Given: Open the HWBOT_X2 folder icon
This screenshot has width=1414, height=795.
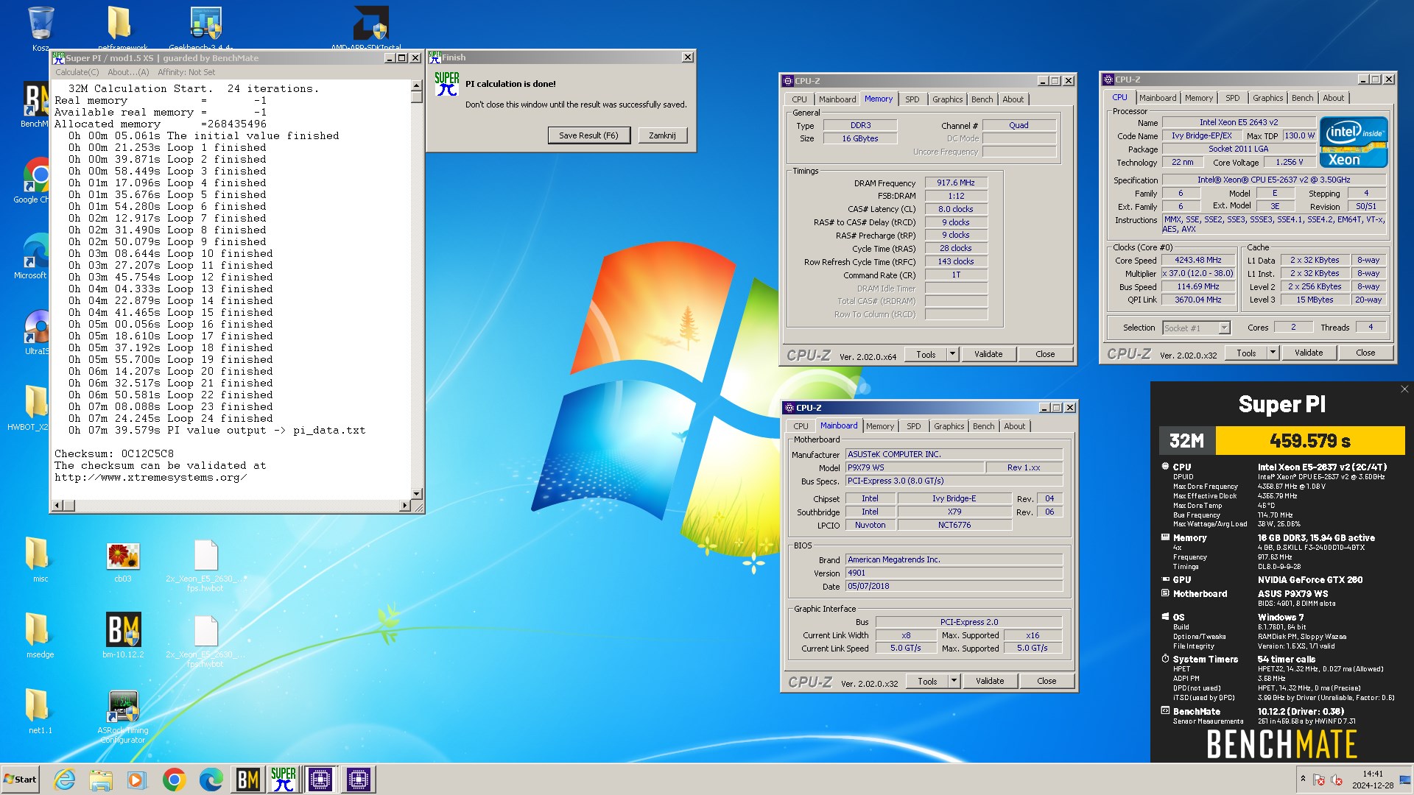Looking at the screenshot, I should coord(35,404).
